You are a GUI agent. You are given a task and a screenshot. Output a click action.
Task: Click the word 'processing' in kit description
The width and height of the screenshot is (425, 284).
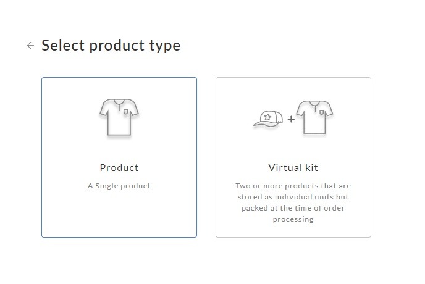[x=293, y=219]
